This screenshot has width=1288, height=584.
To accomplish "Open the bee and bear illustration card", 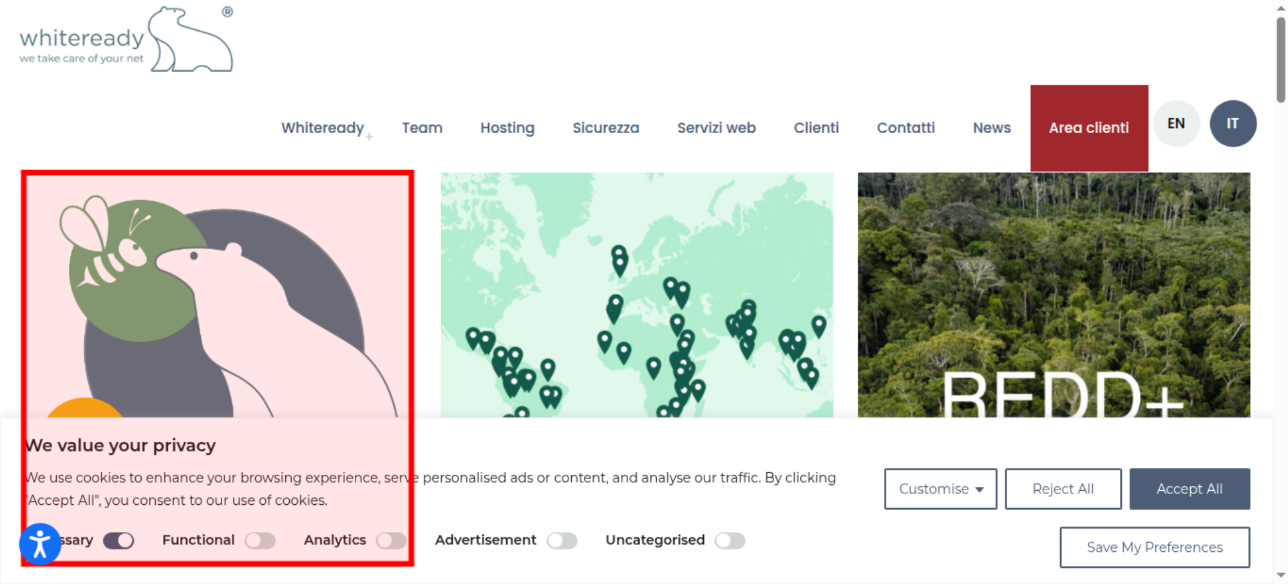I will 218,296.
